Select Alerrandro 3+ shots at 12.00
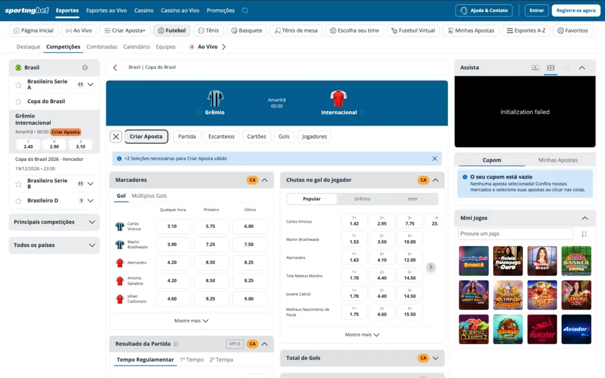Viewport: 605px width, 378px height. 410,257
